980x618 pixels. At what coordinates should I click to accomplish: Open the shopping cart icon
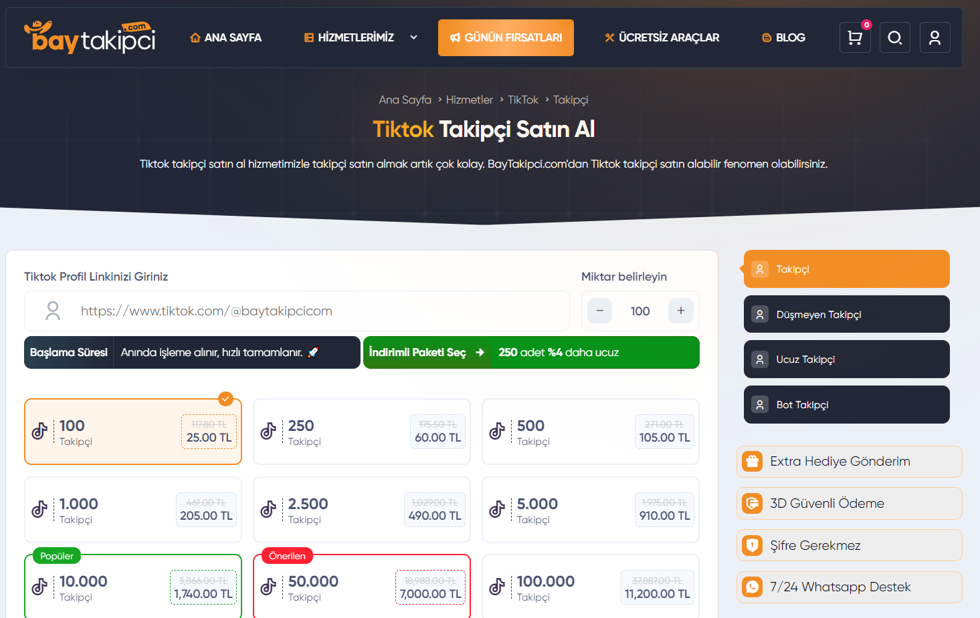pyautogui.click(x=855, y=38)
